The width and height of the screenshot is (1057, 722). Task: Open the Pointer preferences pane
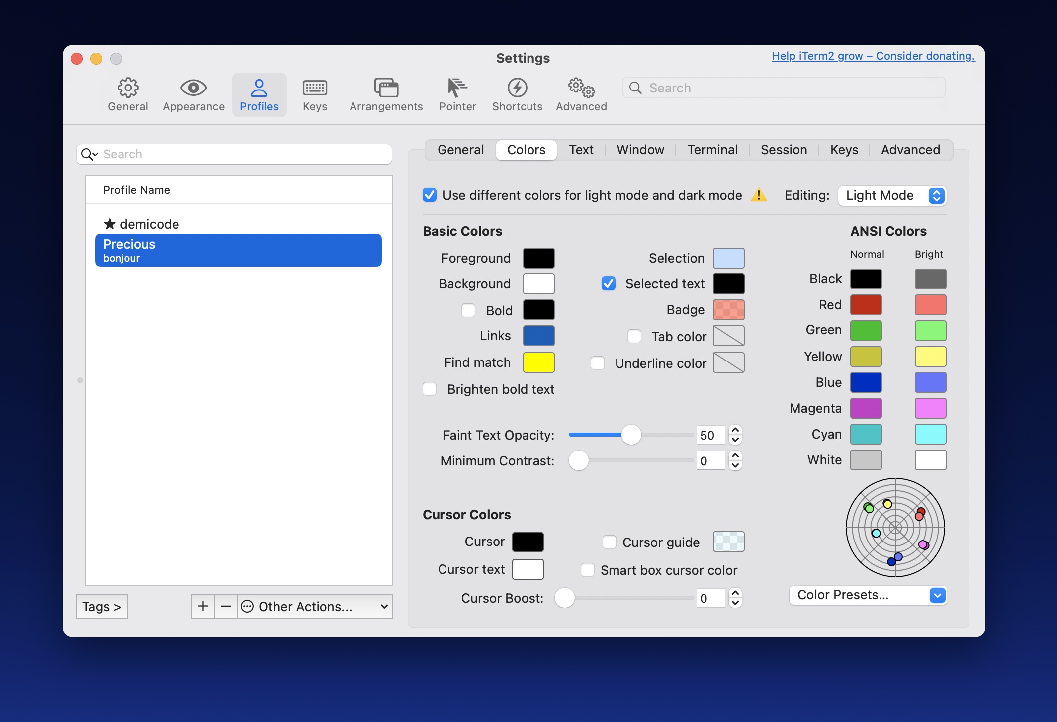point(457,95)
